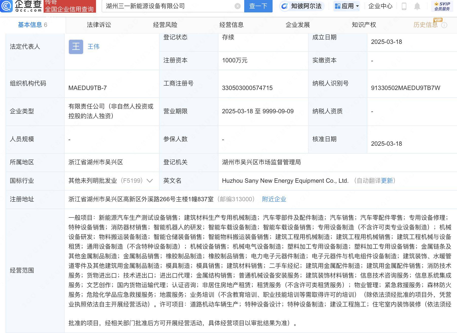This screenshot has height=333, width=457.
Task: View the 历史信息 VIP tab
Action: 426,25
